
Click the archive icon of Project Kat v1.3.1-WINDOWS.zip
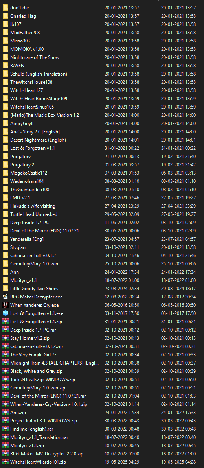click(6, 420)
